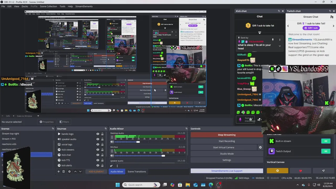This screenshot has width=336, height=189.
Task: Move the source up with the arrow
Action: pos(75,171)
